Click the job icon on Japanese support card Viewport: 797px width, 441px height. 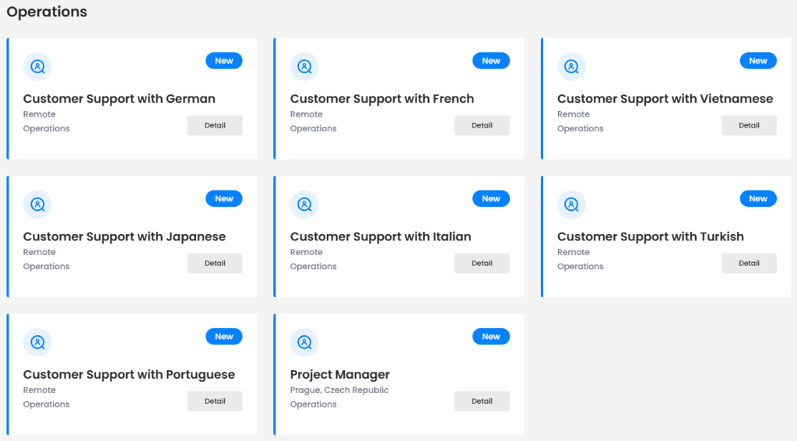click(x=37, y=205)
